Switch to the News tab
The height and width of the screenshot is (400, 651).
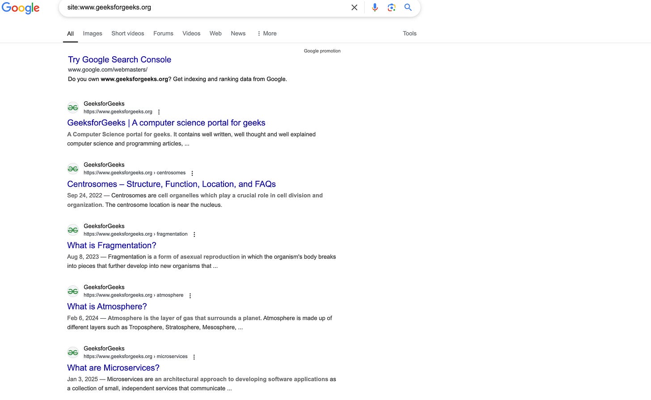coord(238,33)
